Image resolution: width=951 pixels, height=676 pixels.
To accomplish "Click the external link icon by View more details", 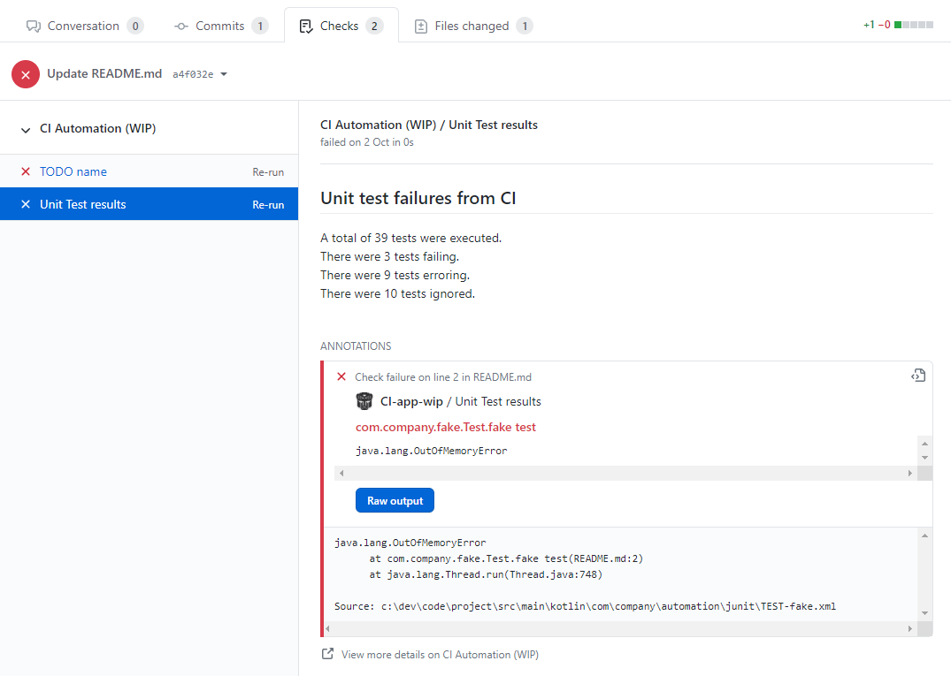I will pos(327,654).
